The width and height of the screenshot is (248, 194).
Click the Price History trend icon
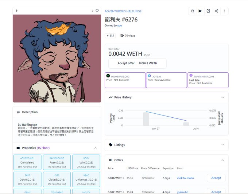click(x=111, y=97)
